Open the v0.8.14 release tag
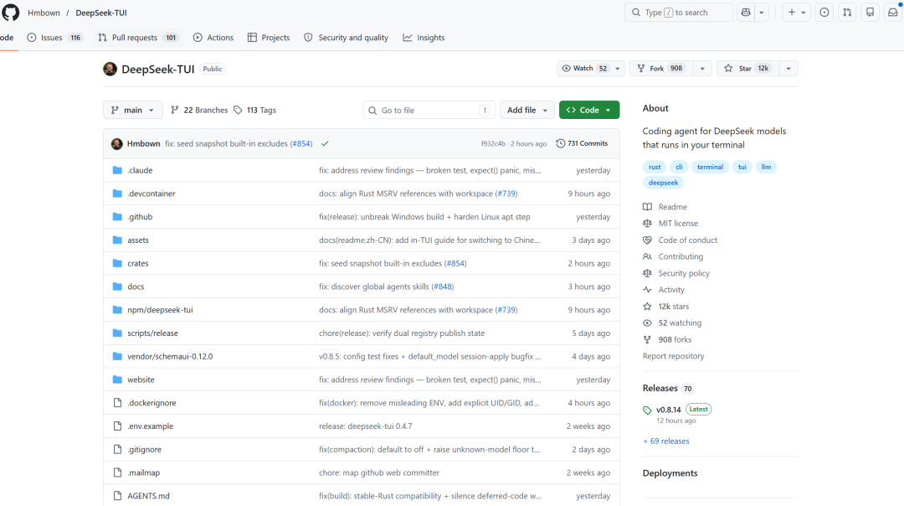904x506 pixels. pyautogui.click(x=668, y=410)
